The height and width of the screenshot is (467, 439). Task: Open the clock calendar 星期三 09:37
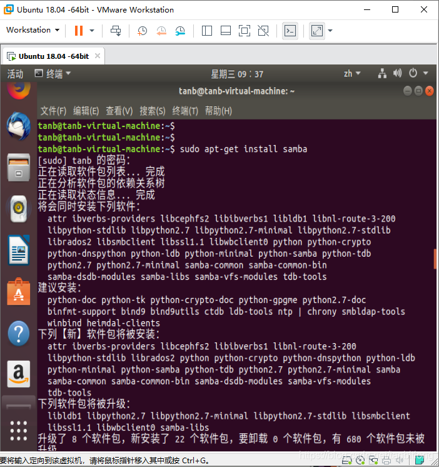pos(237,74)
